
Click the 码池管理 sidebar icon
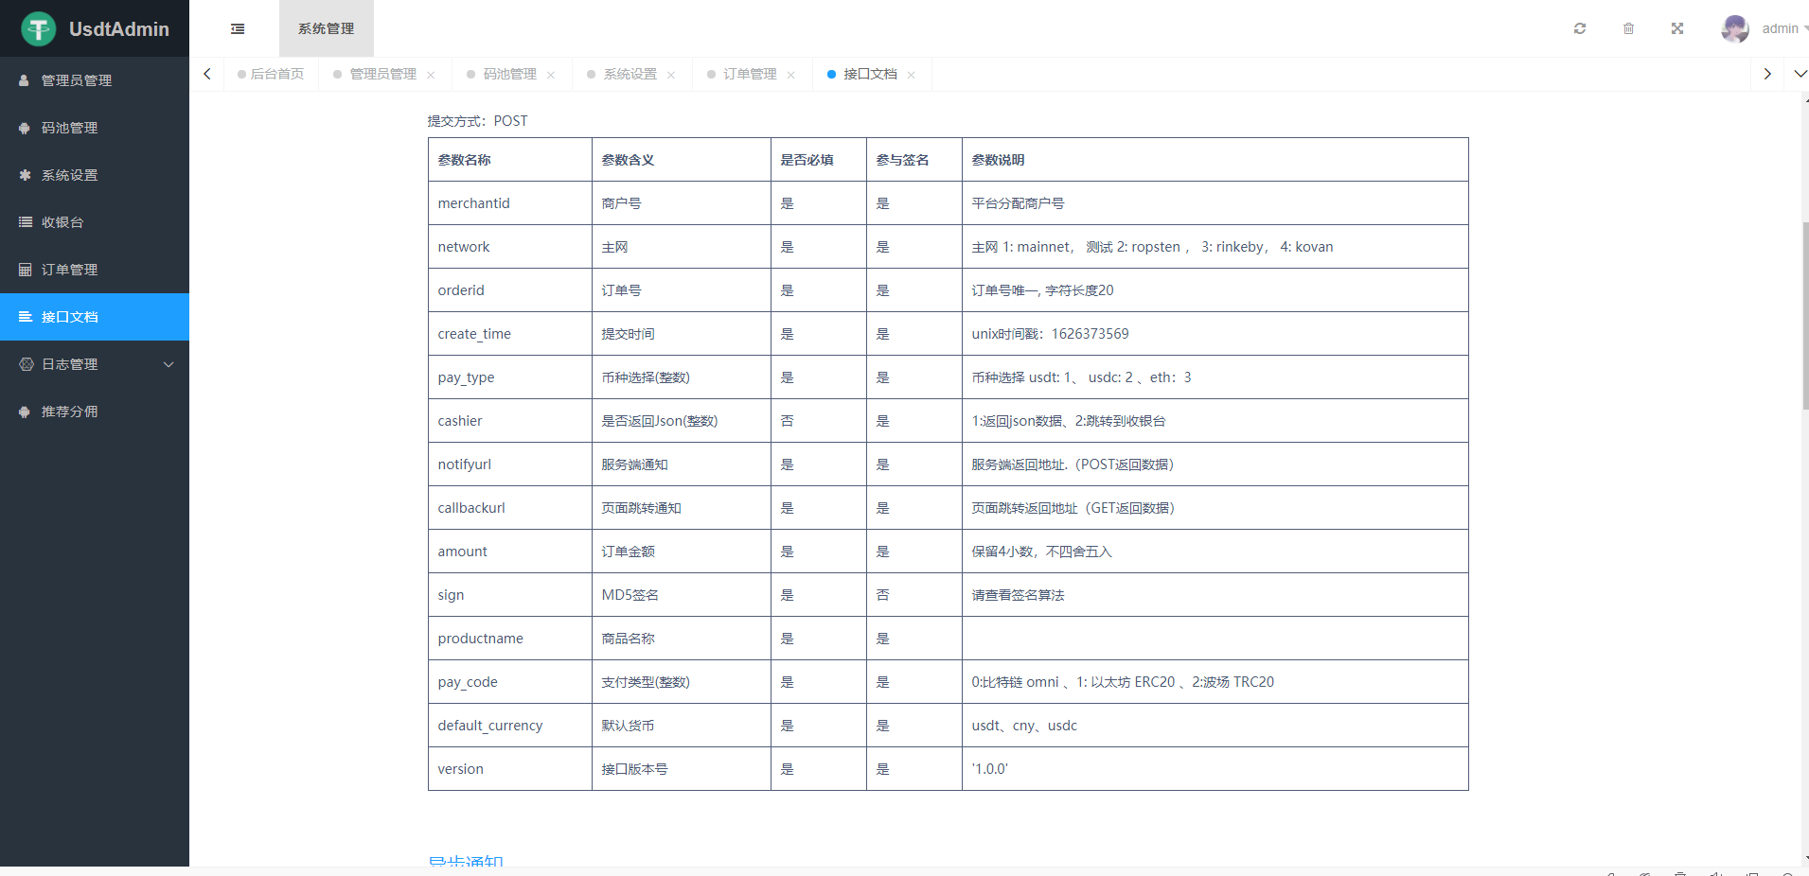pos(25,128)
